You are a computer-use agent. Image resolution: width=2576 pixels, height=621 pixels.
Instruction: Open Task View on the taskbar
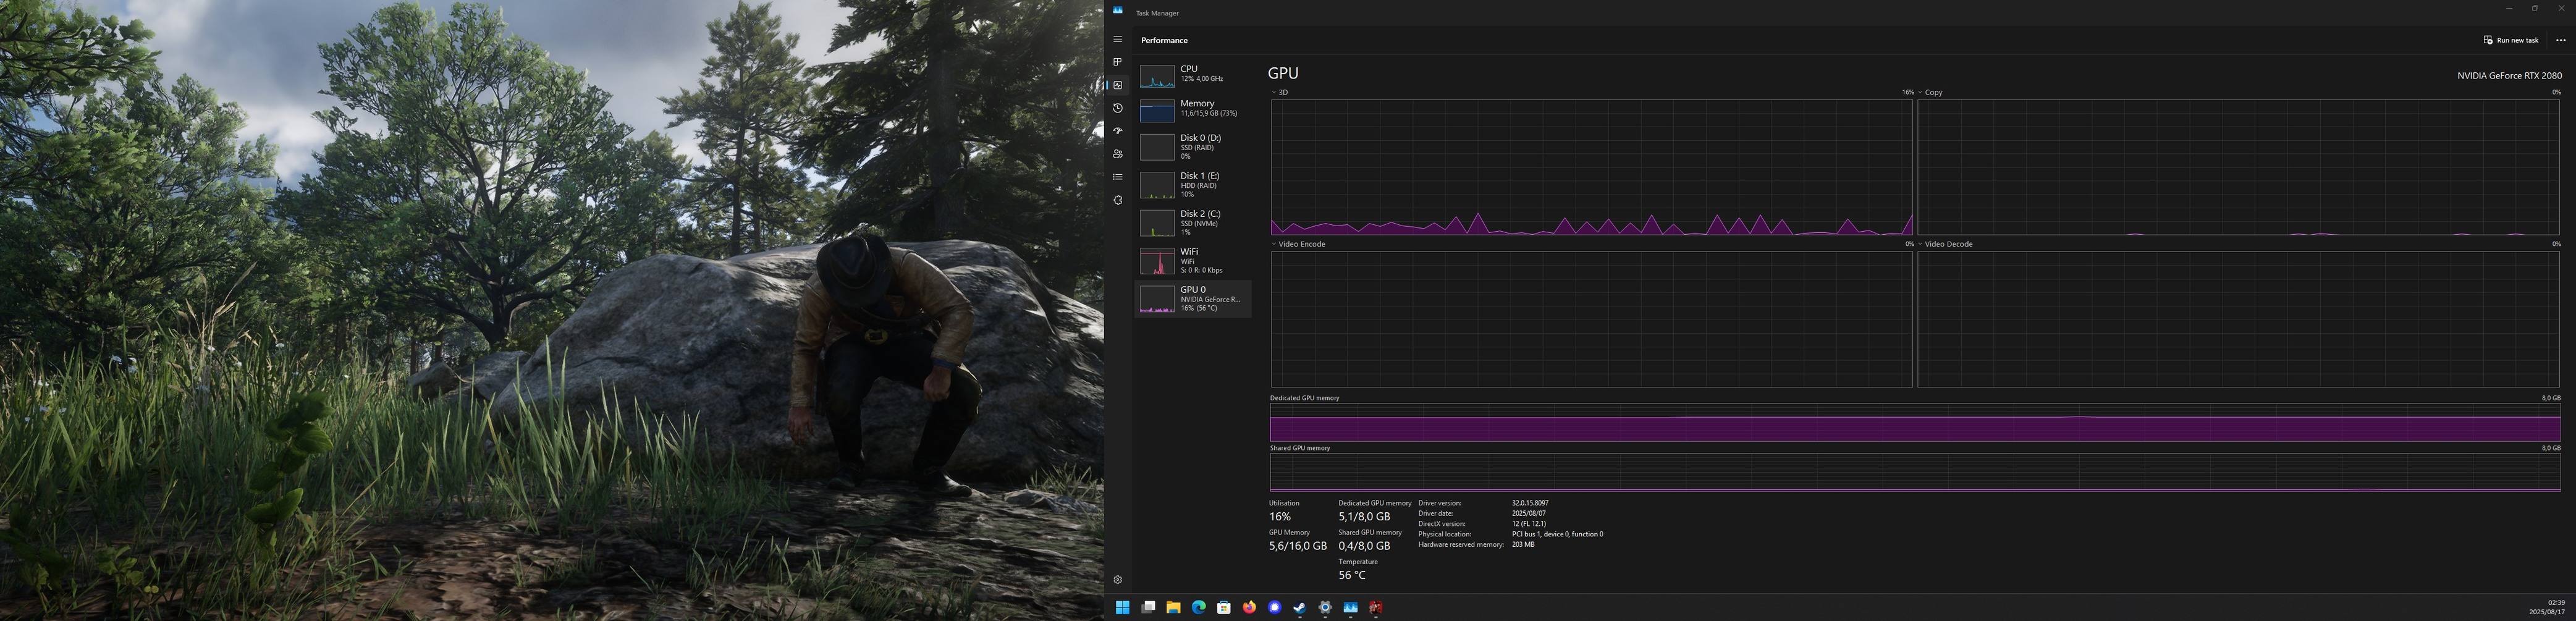point(1148,607)
